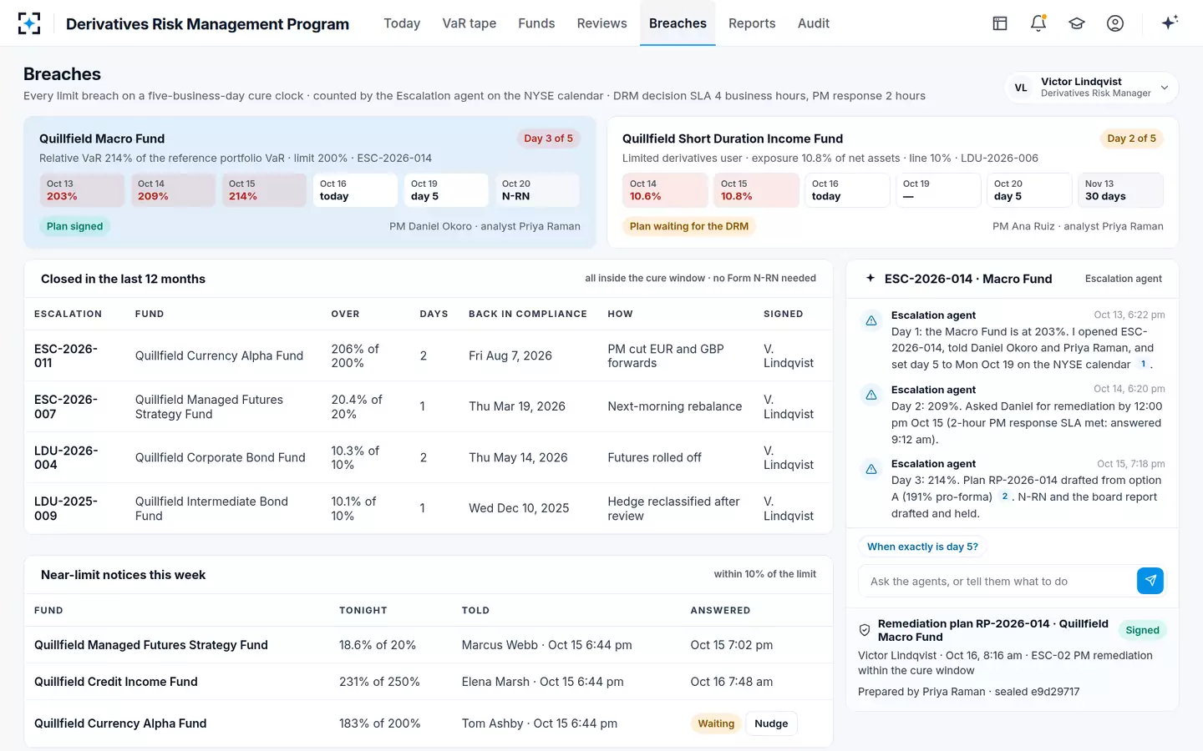Viewport: 1203px width, 751px height.
Task: Open the notifications bell
Action: pos(1038,23)
